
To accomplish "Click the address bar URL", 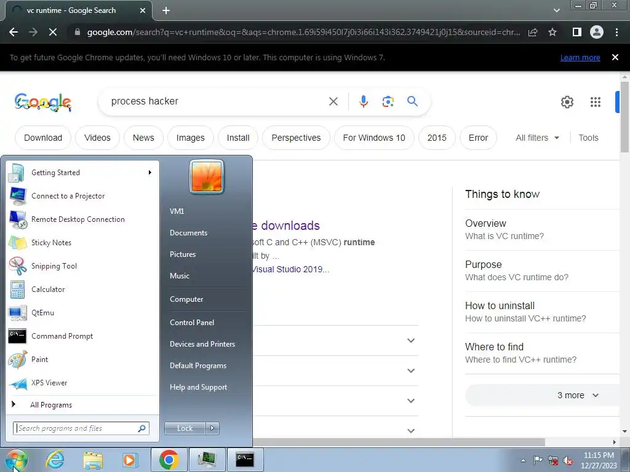I will (303, 32).
